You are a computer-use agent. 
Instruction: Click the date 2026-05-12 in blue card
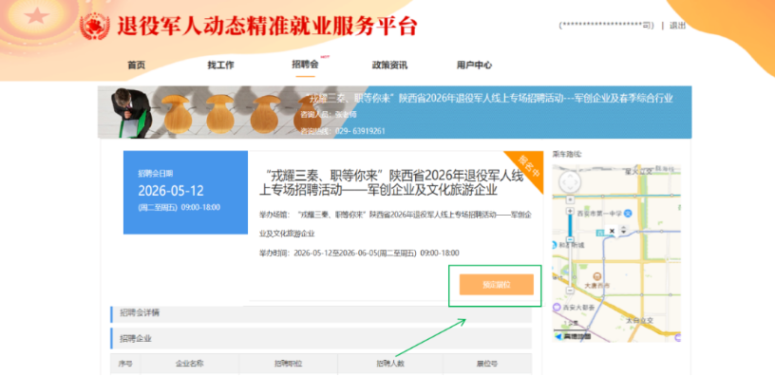pos(171,191)
